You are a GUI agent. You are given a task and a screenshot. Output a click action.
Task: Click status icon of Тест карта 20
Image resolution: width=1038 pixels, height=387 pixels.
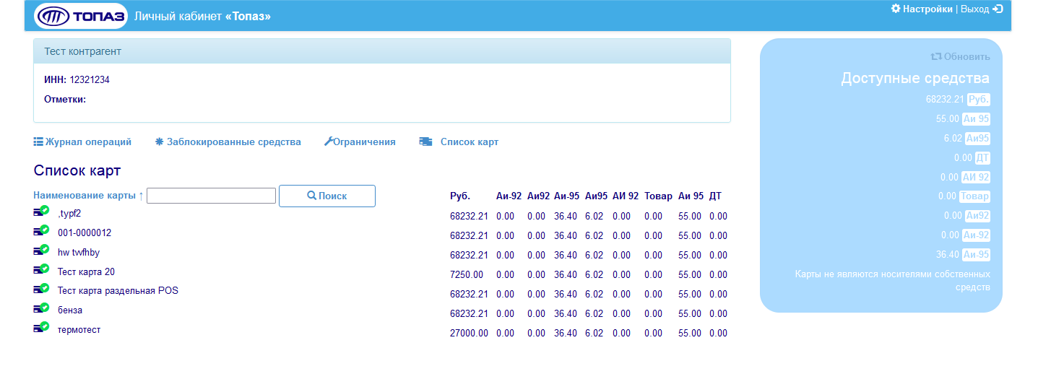point(41,269)
